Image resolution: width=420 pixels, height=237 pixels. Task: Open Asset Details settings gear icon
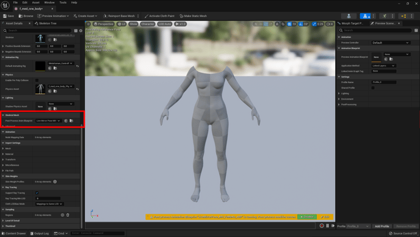click(x=81, y=31)
